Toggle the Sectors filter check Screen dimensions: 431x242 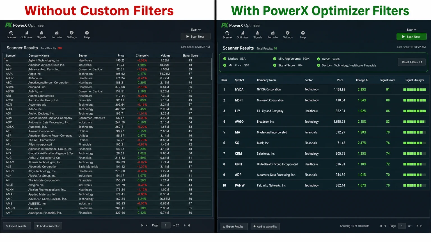(318, 66)
